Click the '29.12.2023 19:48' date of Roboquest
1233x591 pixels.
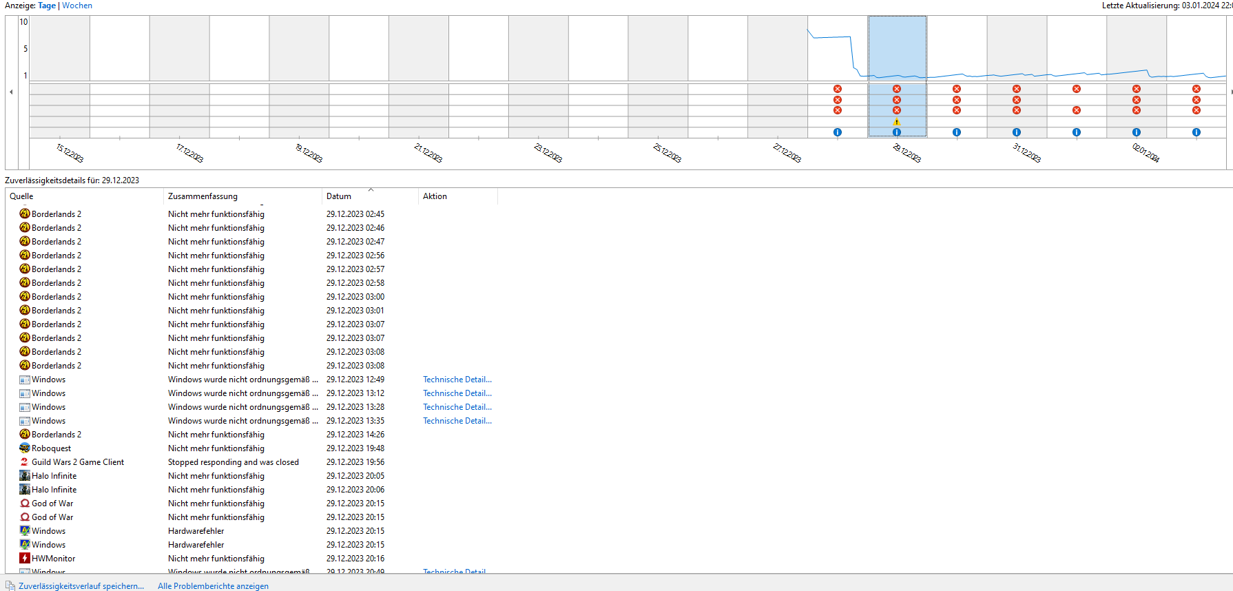[x=355, y=448]
